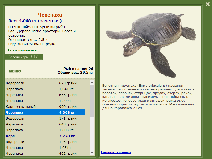This screenshot has width=212, height=159.
Task: Click the Вес: 4,068 кг (зачетная) text
Action: (35, 21)
